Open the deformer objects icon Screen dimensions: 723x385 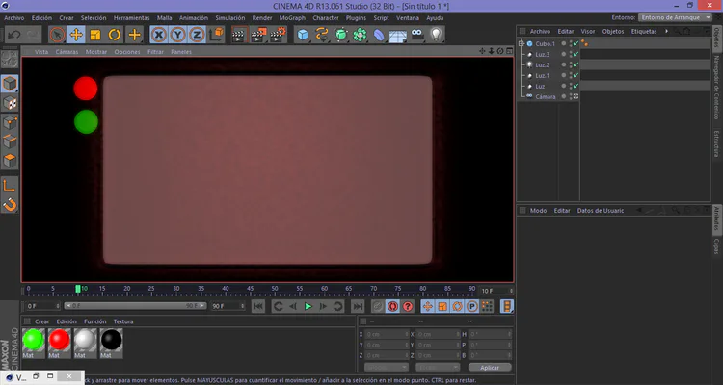click(x=379, y=35)
